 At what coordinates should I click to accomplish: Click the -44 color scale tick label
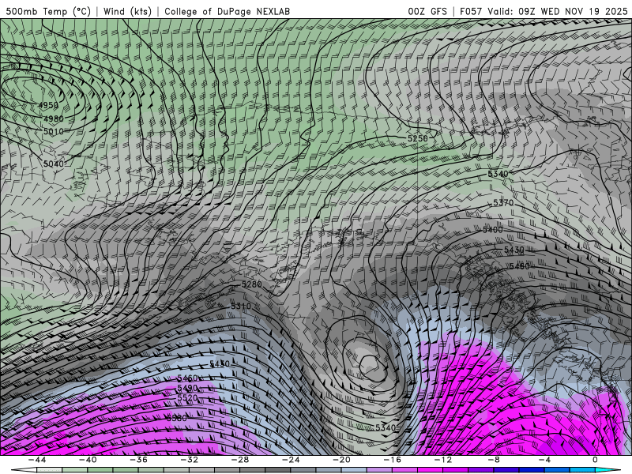coord(37,460)
